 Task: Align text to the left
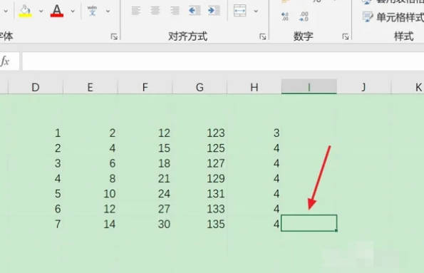click(x=135, y=11)
